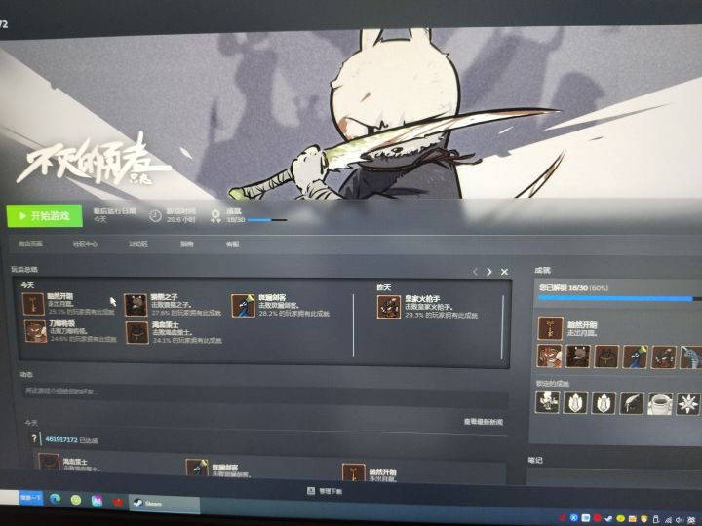Open 渴血策士 achievement in activity feed
Image resolution: width=702 pixels, height=526 pixels.
point(49,462)
